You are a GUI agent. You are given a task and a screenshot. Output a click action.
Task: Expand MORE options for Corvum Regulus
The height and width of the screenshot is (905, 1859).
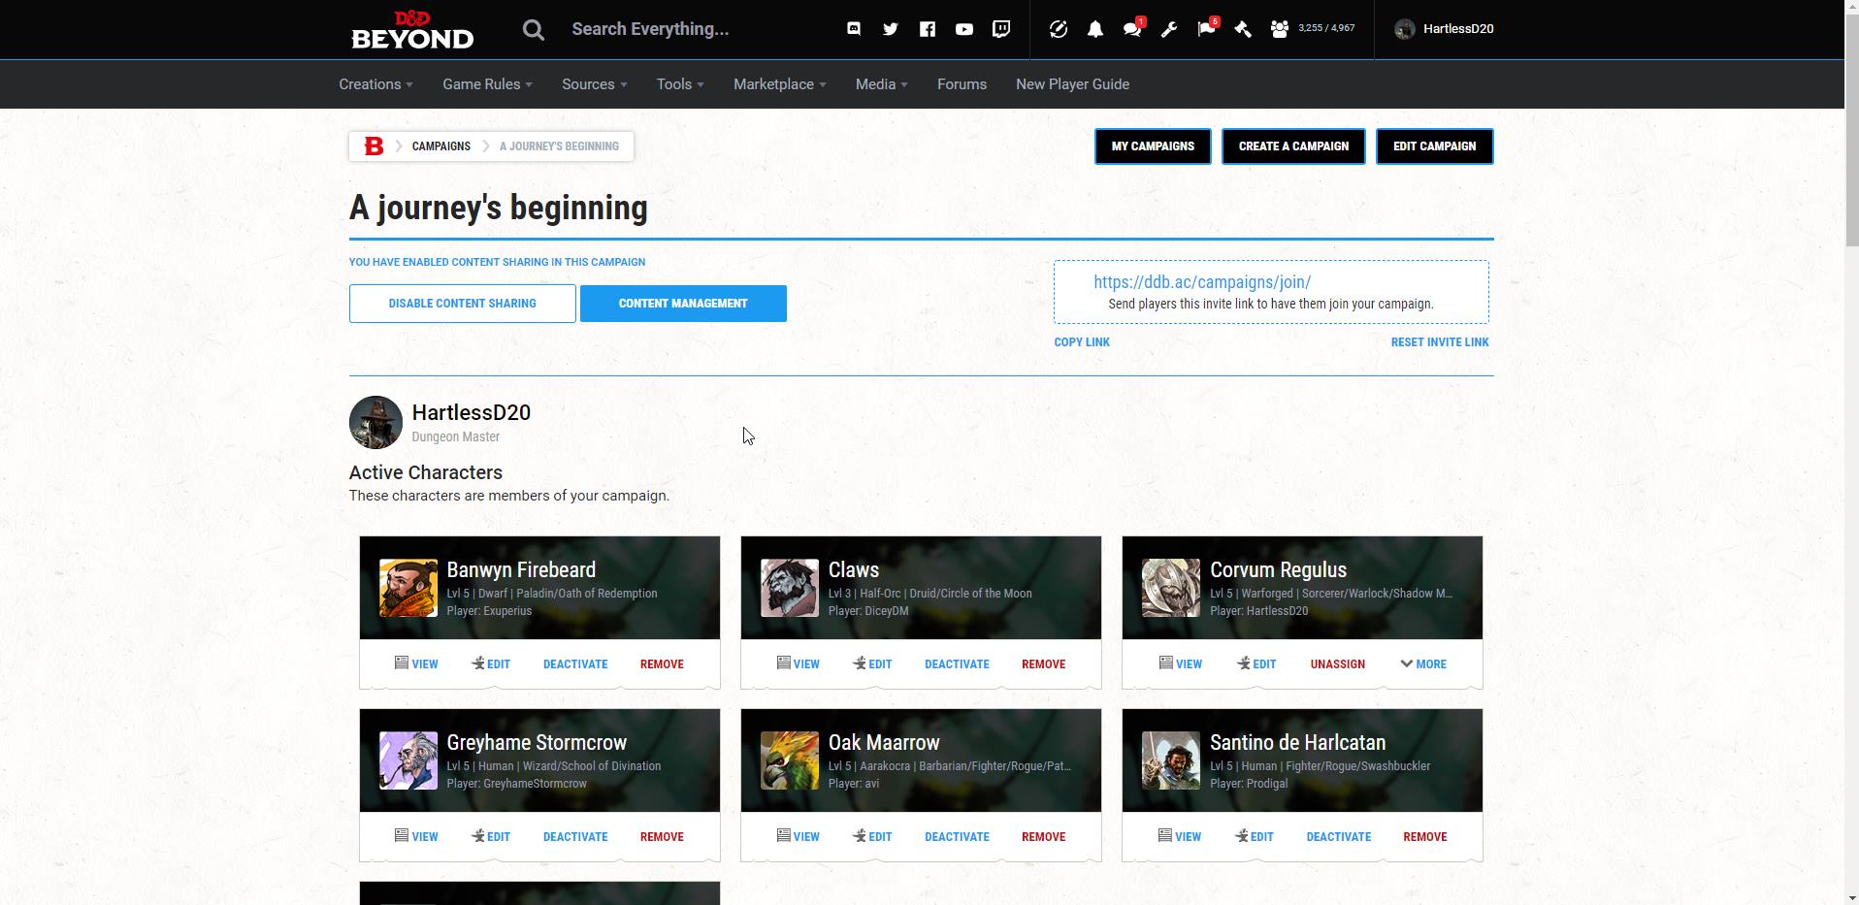[1423, 664]
